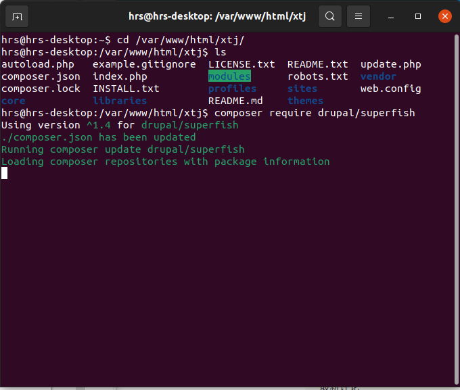The image size is (460, 390).
Task: Open the hamburger menu
Action: click(x=359, y=16)
